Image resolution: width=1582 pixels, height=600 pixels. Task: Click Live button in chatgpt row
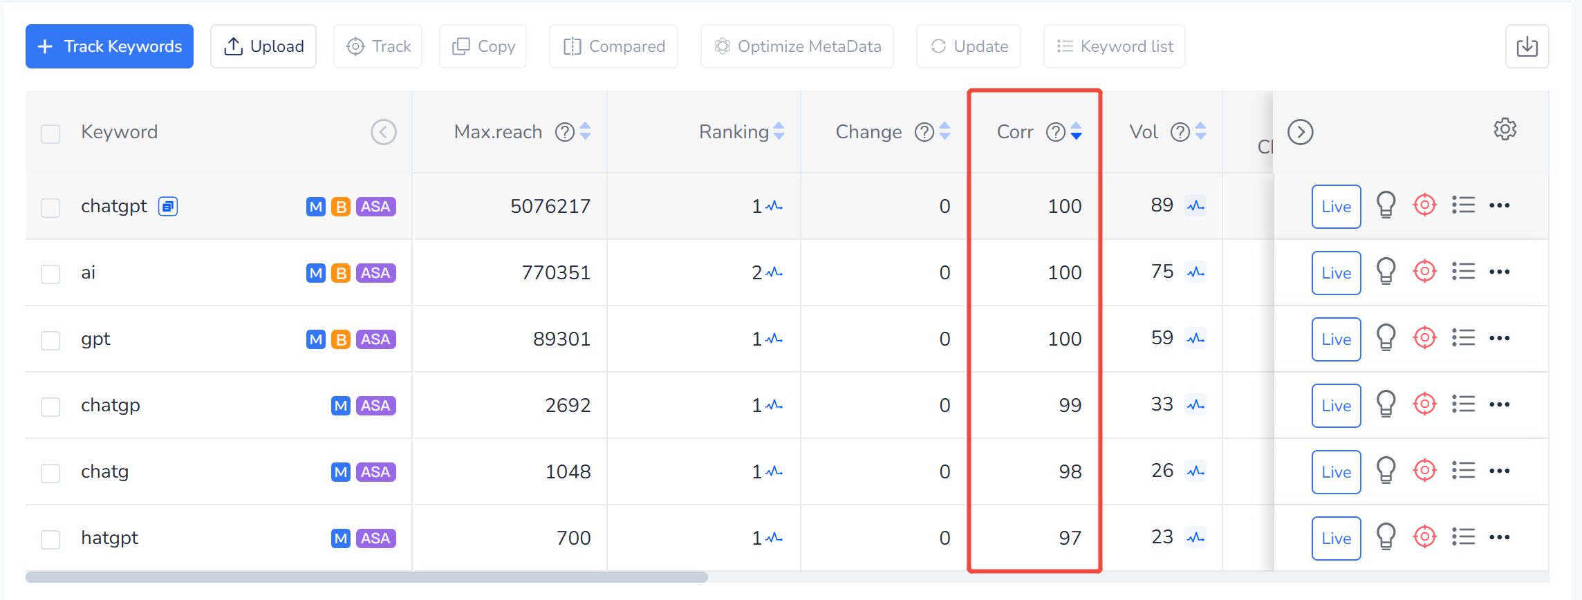coord(1337,207)
